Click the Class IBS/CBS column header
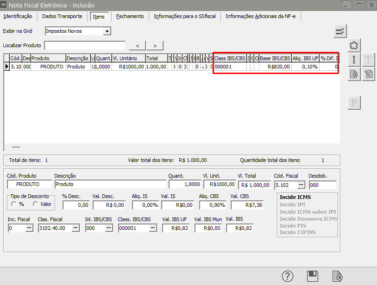The width and height of the screenshot is (377, 285). click(x=229, y=58)
